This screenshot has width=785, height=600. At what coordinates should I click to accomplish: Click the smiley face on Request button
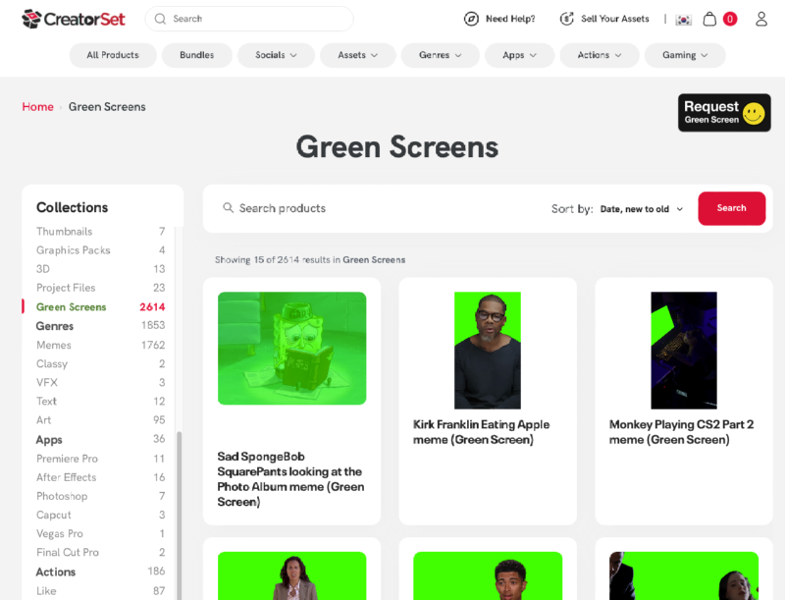tap(754, 113)
